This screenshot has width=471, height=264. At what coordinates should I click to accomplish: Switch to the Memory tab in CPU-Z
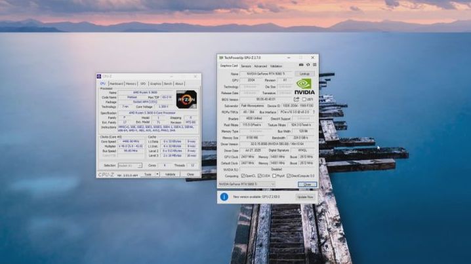click(x=131, y=84)
